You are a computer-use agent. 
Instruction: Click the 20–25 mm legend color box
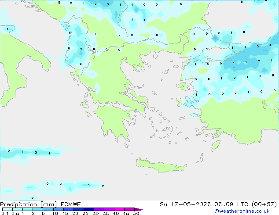tap(79, 209)
